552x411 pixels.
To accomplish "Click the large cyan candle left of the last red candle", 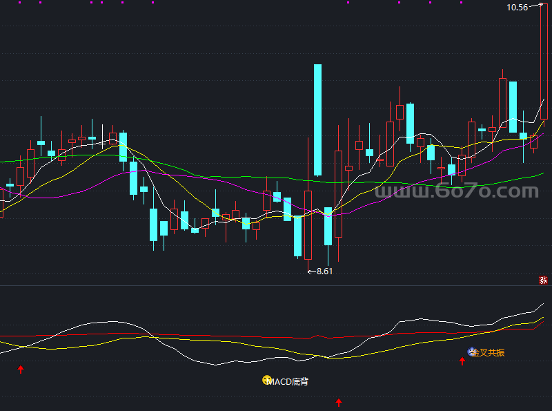I will (513, 106).
